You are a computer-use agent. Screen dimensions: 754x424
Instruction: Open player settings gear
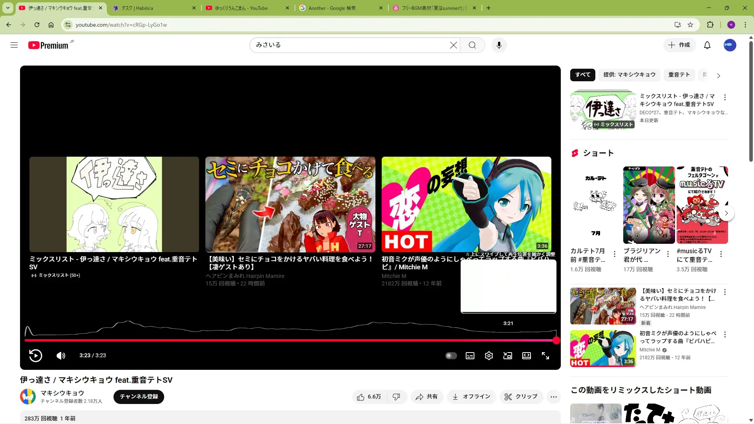pyautogui.click(x=489, y=356)
